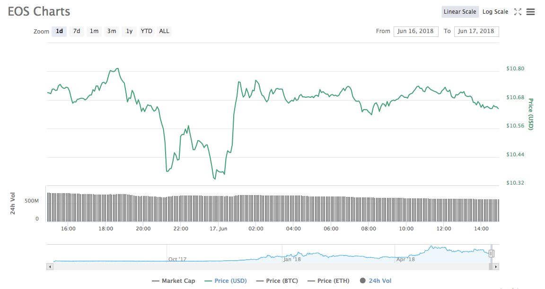Screen dimensions: 545x289
Task: Click the 12:00 time axis label
Action: coord(444,229)
